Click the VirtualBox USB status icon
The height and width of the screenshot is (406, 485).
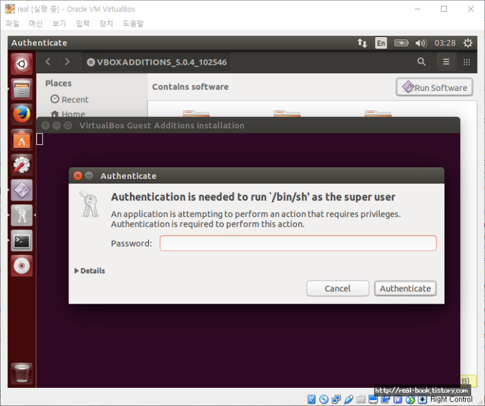coord(349,399)
